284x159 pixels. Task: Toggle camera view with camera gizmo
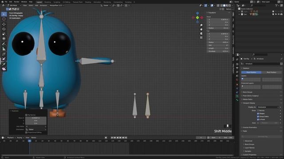coord(201,34)
